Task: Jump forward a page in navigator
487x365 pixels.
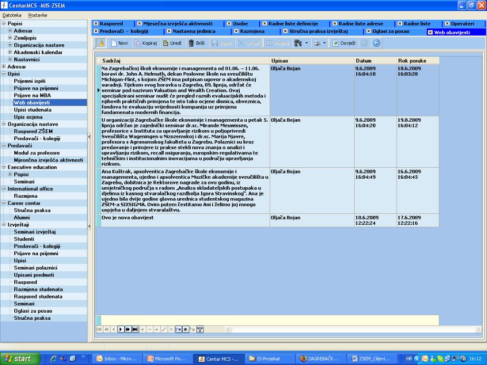Action: click(x=127, y=329)
